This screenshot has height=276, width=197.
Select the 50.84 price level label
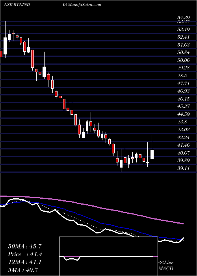coord(183,52)
